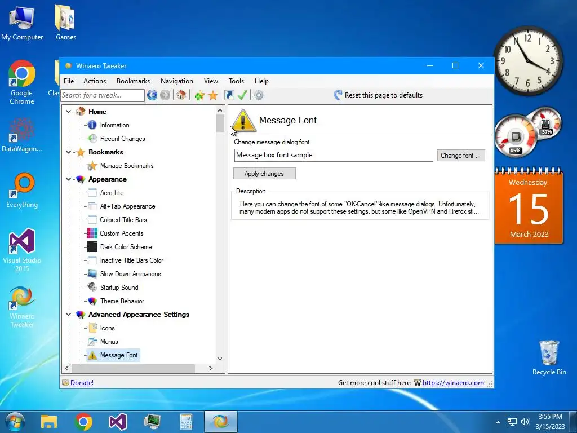
Task: Open the Custom Accents tweak
Action: pos(122,233)
